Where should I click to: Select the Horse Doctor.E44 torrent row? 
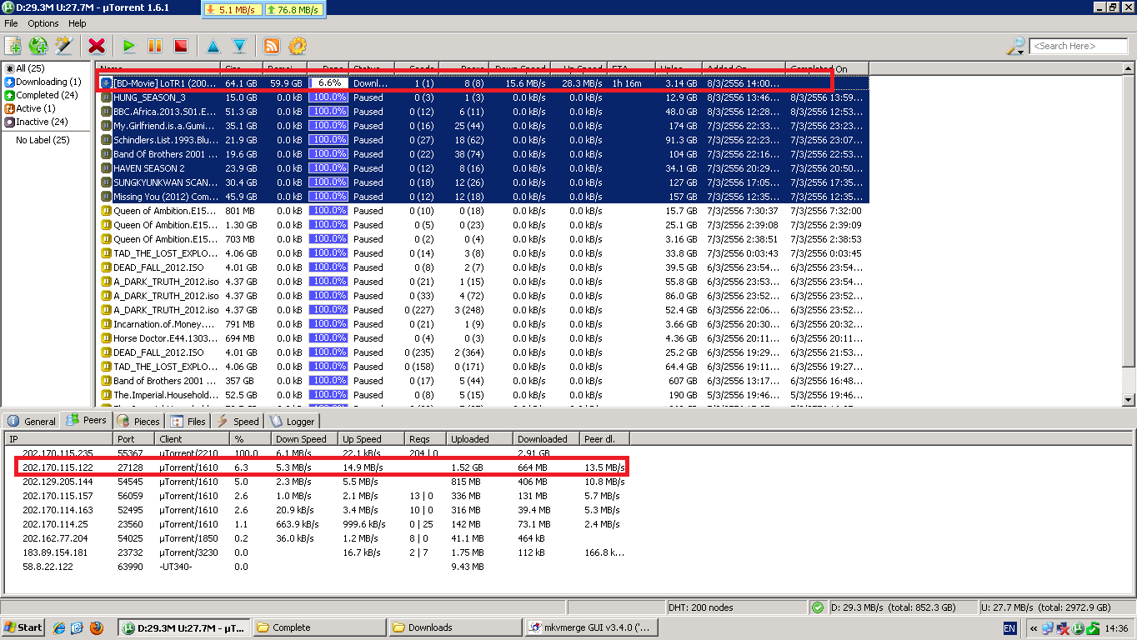click(483, 338)
